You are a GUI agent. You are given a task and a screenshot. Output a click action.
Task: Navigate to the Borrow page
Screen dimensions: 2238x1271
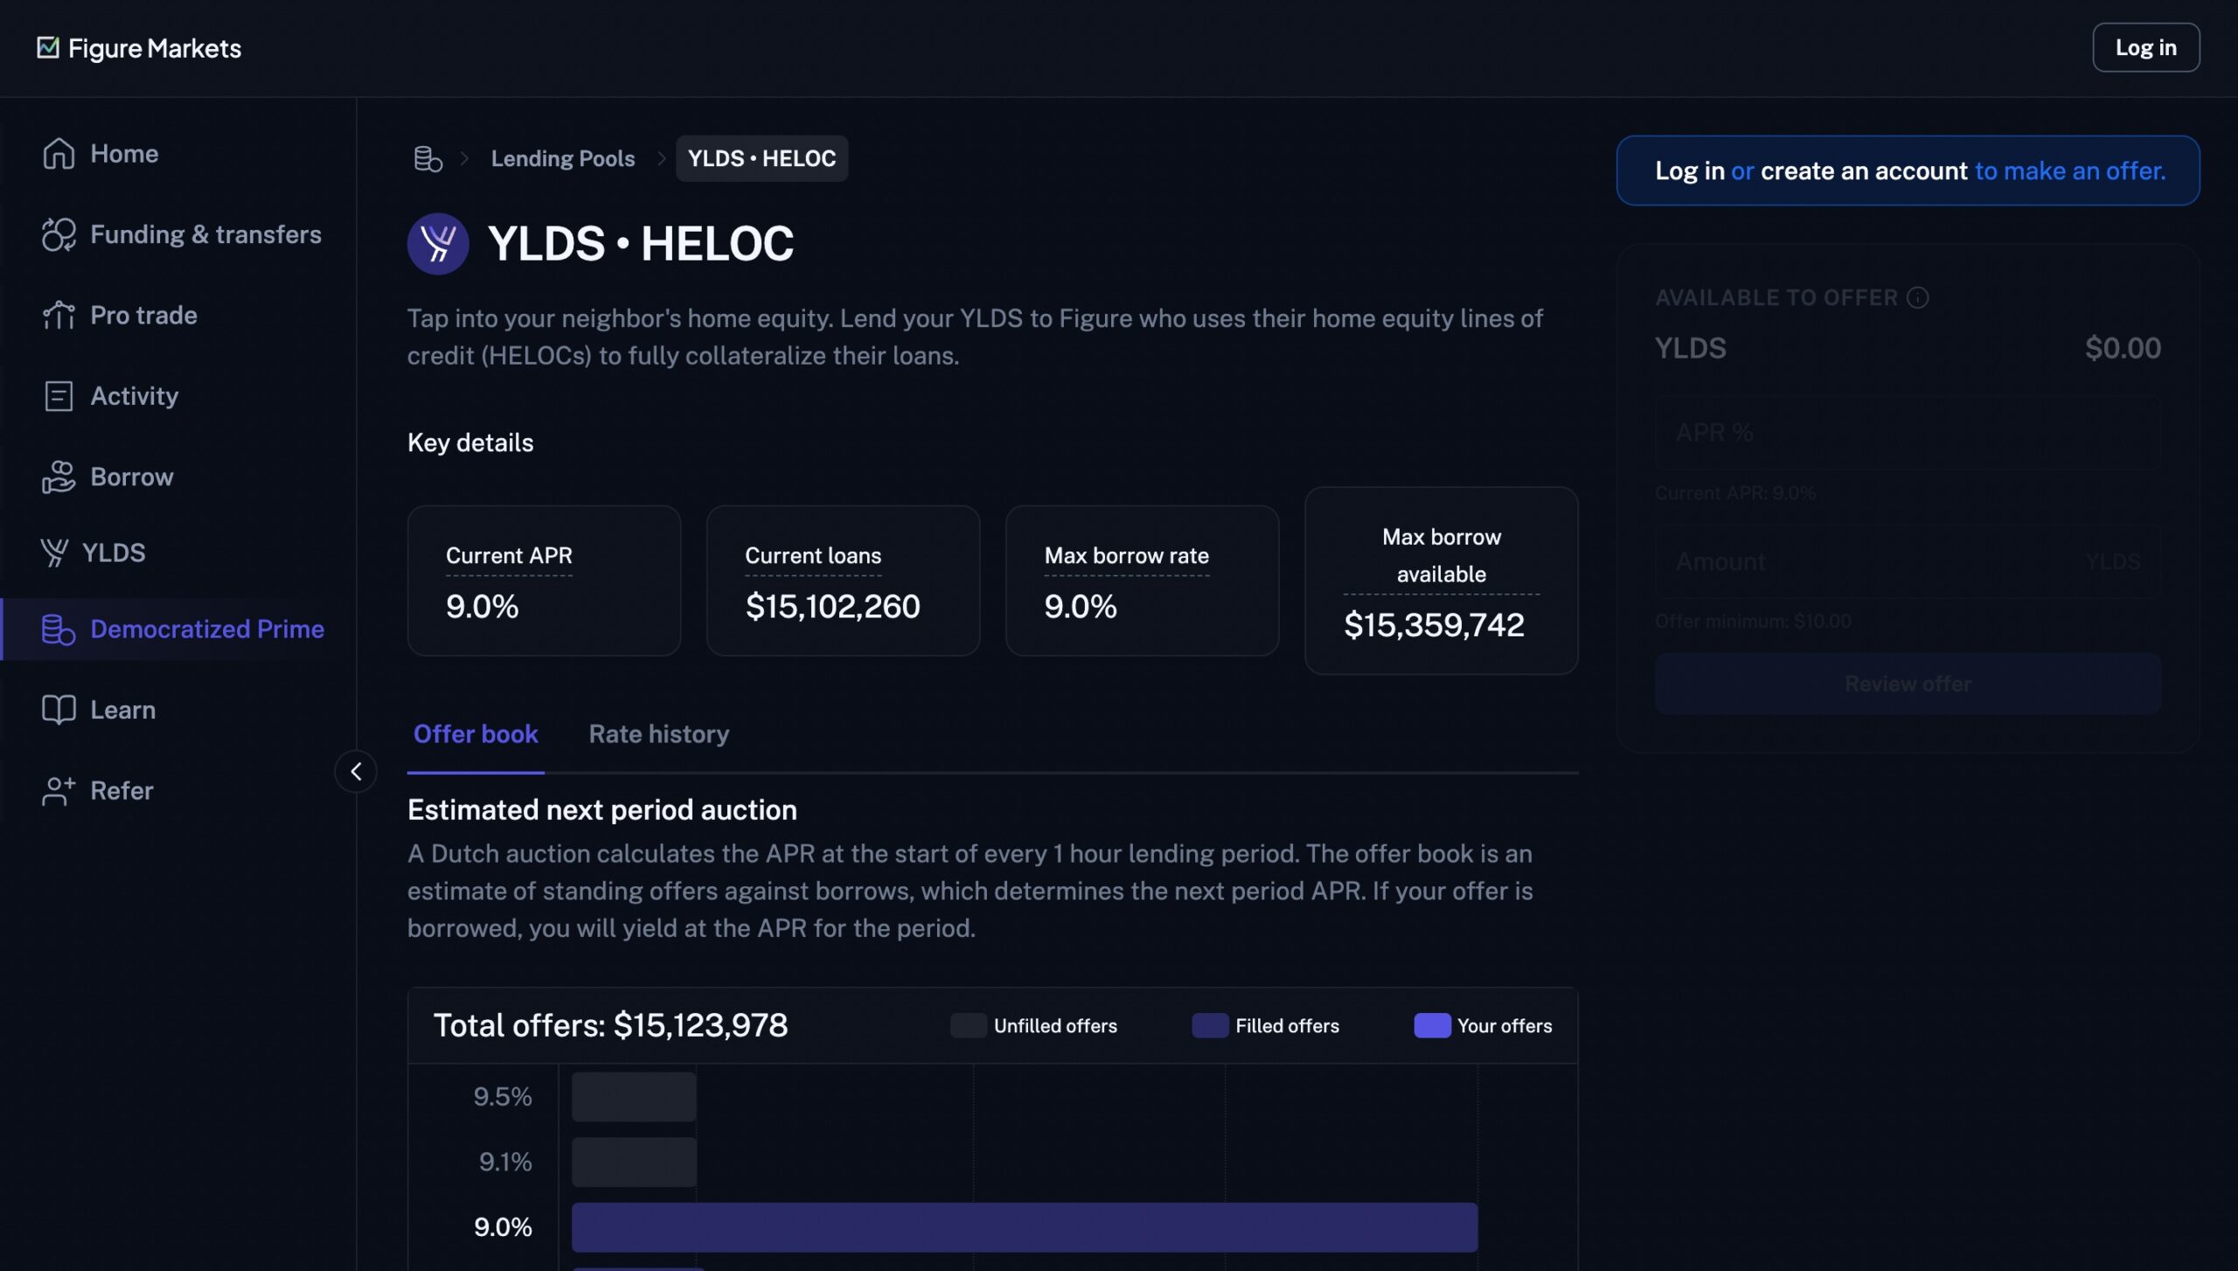[132, 476]
